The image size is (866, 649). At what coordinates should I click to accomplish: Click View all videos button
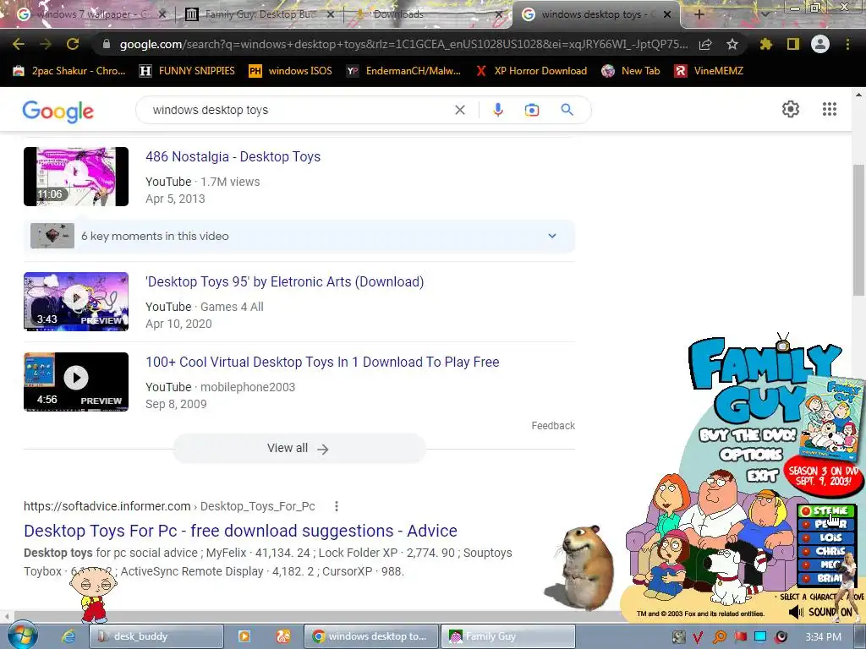pyautogui.click(x=299, y=448)
